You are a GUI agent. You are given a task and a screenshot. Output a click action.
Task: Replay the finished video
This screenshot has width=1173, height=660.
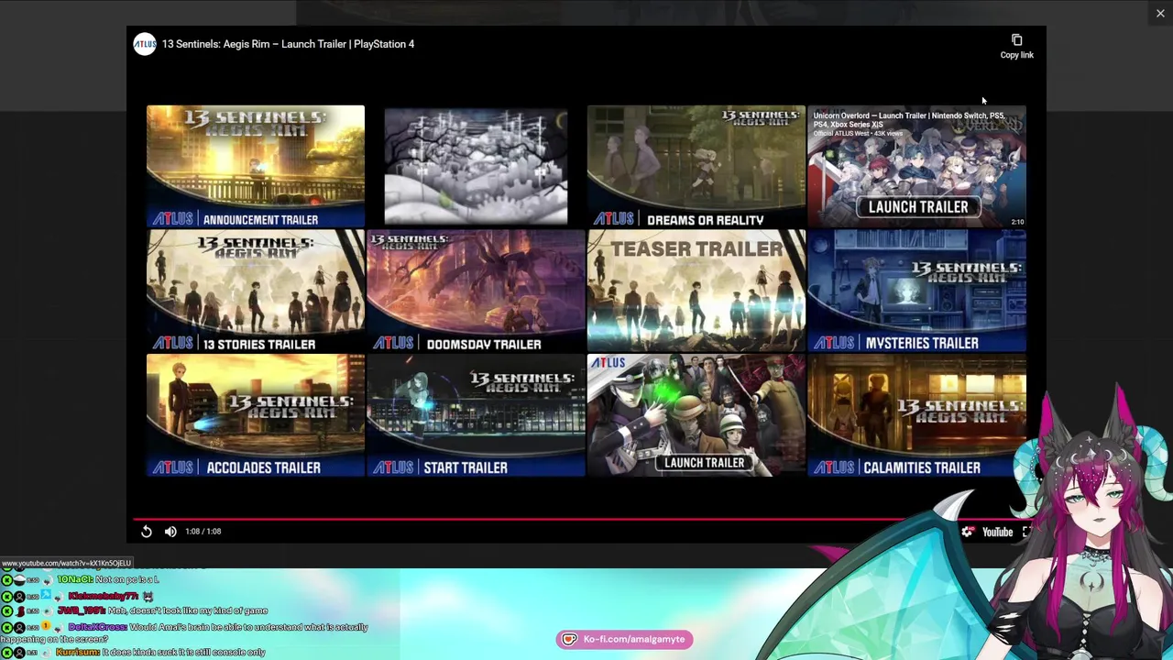[x=147, y=531]
